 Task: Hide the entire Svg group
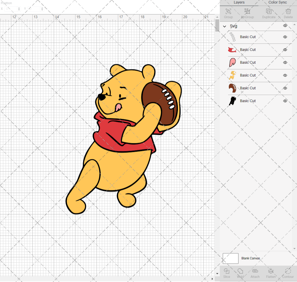tap(285, 26)
